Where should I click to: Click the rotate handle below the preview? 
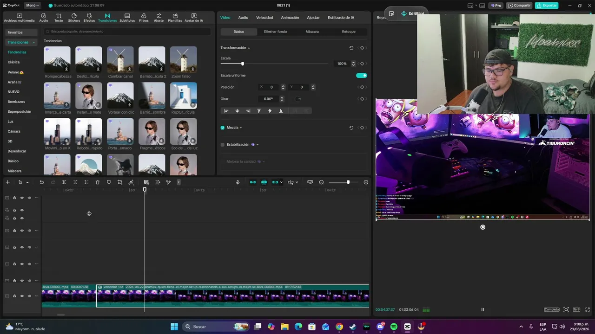click(483, 227)
